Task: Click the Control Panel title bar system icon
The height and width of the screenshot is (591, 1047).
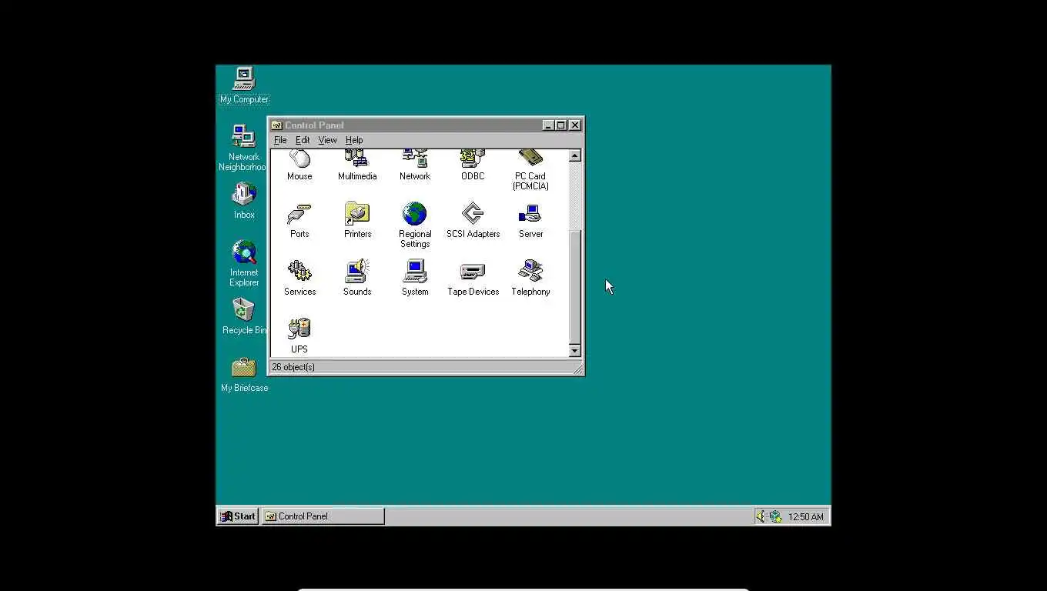Action: tap(276, 125)
